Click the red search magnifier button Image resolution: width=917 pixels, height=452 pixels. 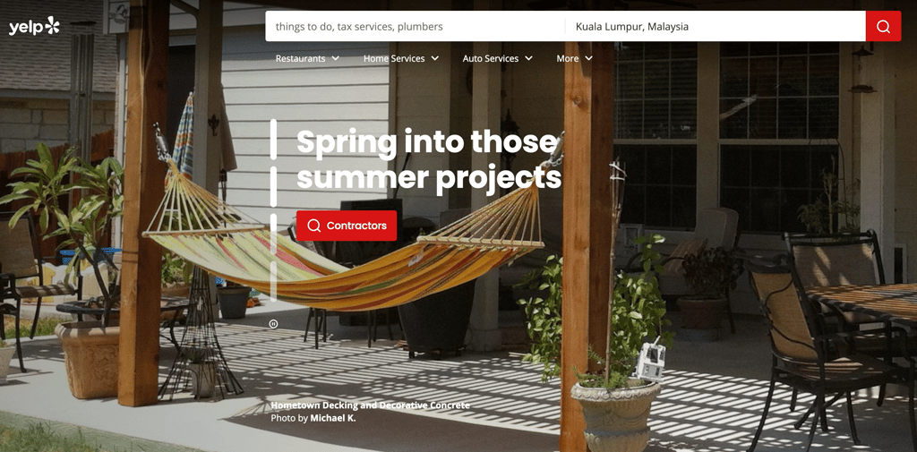tap(883, 26)
